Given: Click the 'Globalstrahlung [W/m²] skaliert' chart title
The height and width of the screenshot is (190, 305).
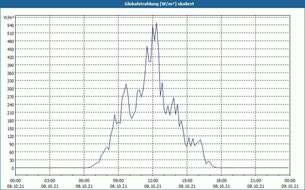Looking at the screenshot, I should (159, 4).
